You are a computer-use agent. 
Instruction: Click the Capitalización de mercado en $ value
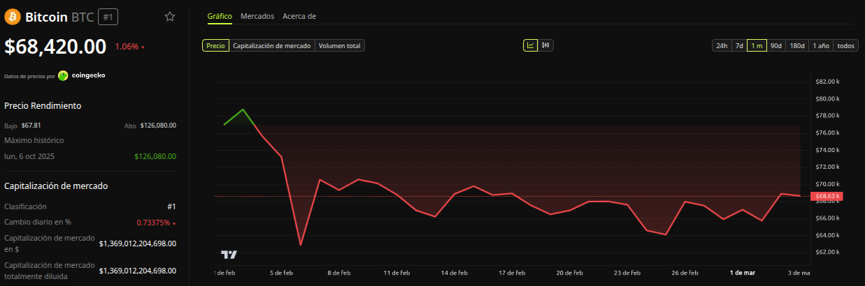coord(138,243)
